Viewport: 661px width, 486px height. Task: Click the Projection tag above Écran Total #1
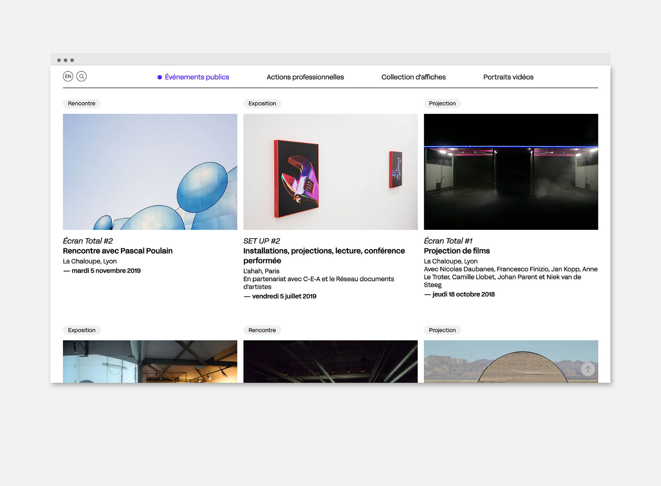pyautogui.click(x=442, y=103)
